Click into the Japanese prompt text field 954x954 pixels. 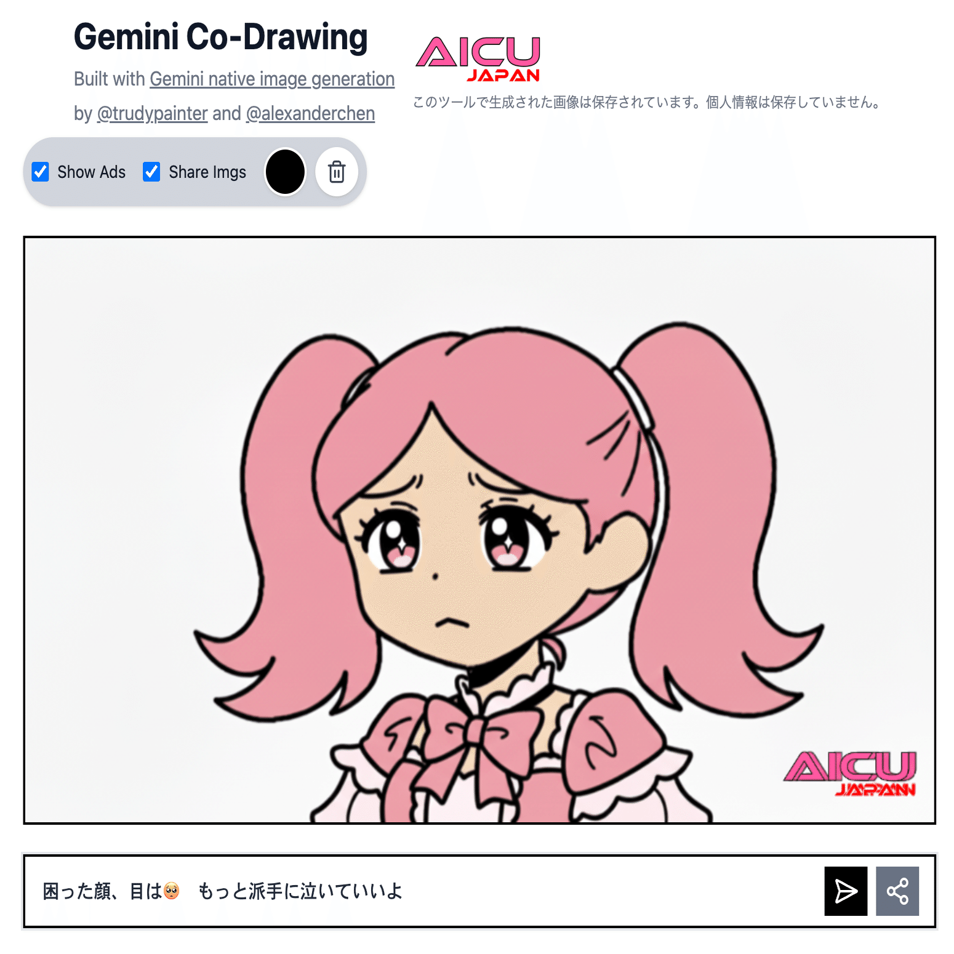pyautogui.click(x=425, y=891)
